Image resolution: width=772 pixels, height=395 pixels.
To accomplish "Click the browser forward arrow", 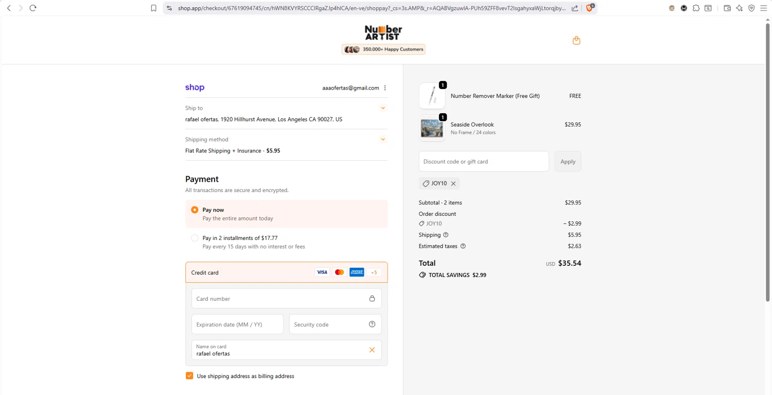I will pos(21,8).
